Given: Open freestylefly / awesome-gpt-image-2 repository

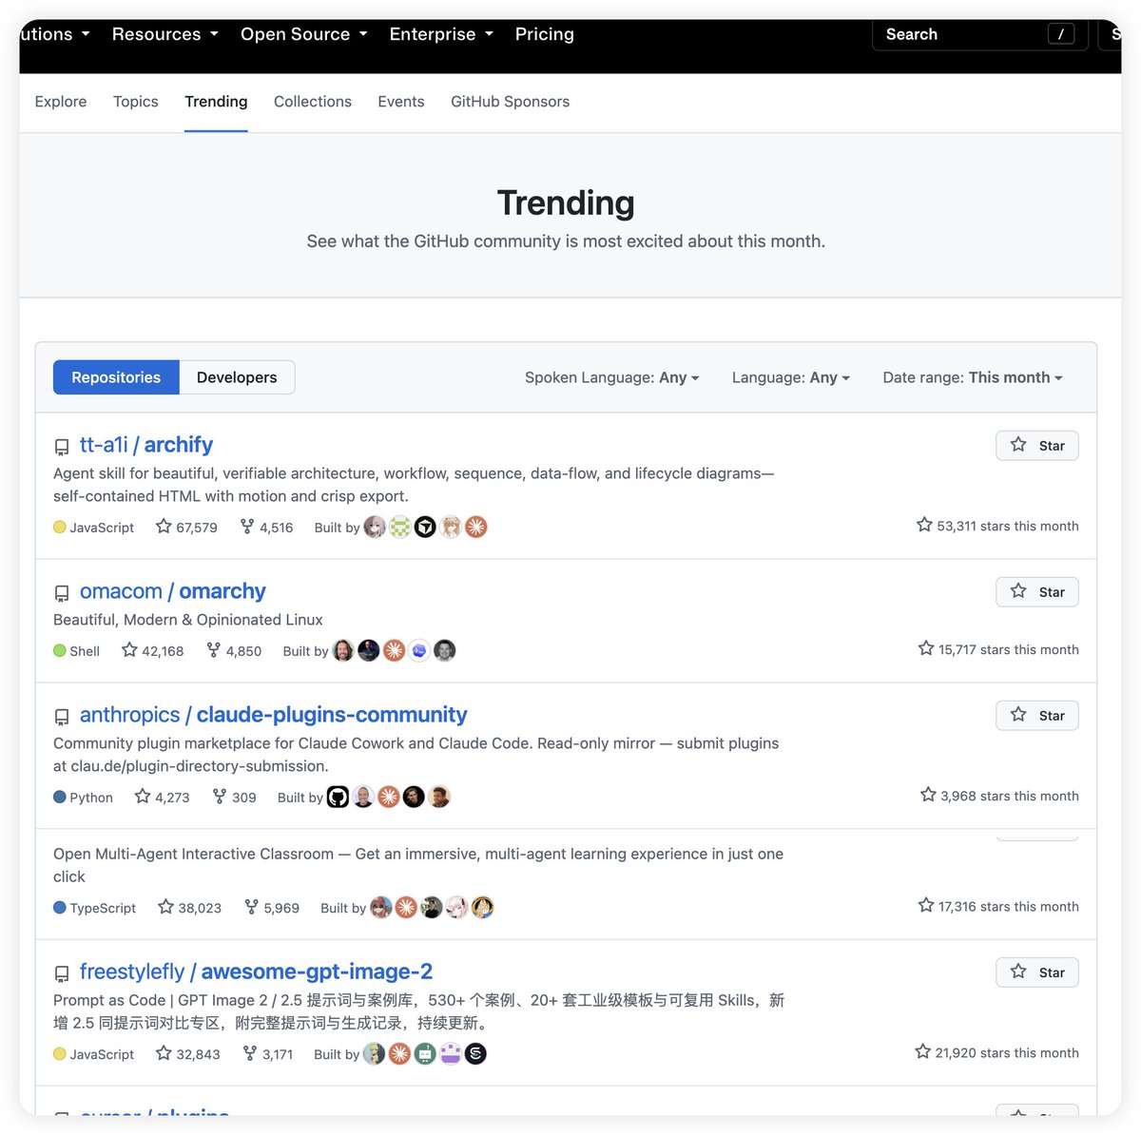Looking at the screenshot, I should pyautogui.click(x=256, y=971).
